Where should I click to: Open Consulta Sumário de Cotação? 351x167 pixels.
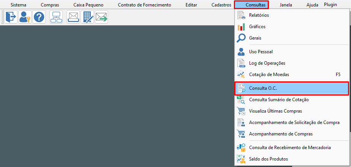[x=292, y=100]
